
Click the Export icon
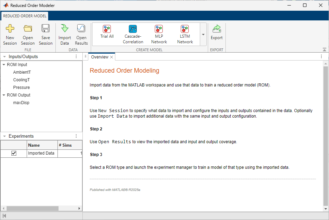pyautogui.click(x=217, y=29)
